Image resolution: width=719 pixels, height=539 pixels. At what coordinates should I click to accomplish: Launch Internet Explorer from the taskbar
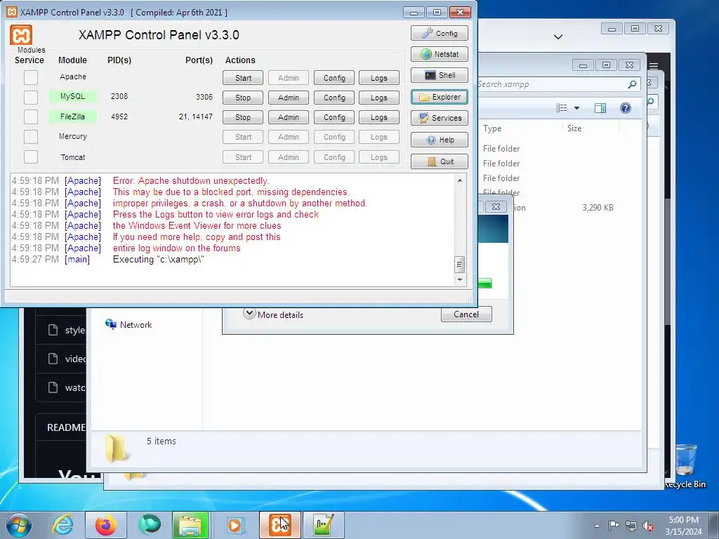click(x=62, y=525)
